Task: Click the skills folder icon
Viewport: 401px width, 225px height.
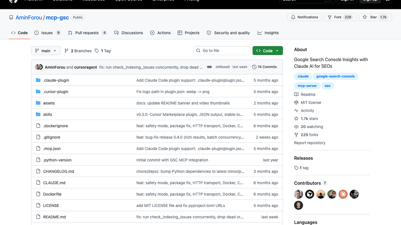Action: click(x=38, y=114)
